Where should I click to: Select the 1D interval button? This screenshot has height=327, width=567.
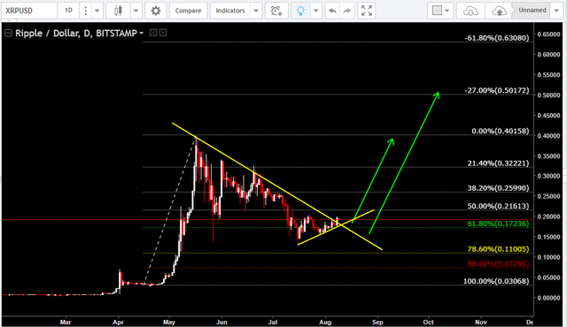tap(68, 11)
